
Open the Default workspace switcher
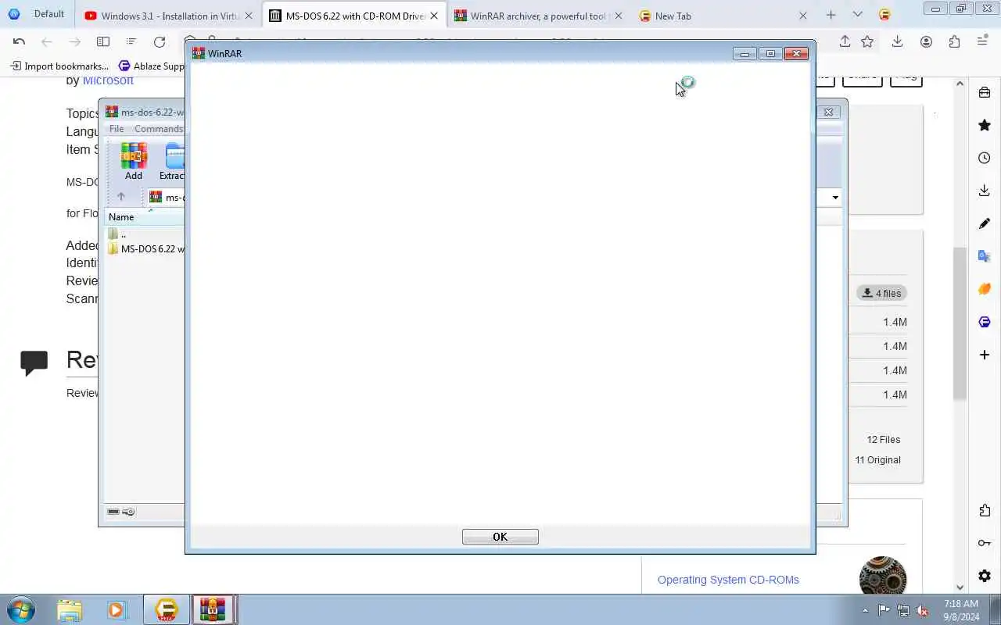coord(37,14)
